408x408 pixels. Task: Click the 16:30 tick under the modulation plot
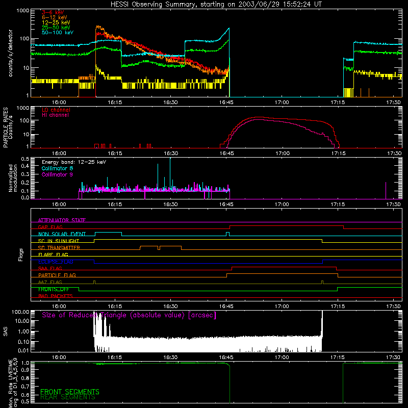coord(170,205)
